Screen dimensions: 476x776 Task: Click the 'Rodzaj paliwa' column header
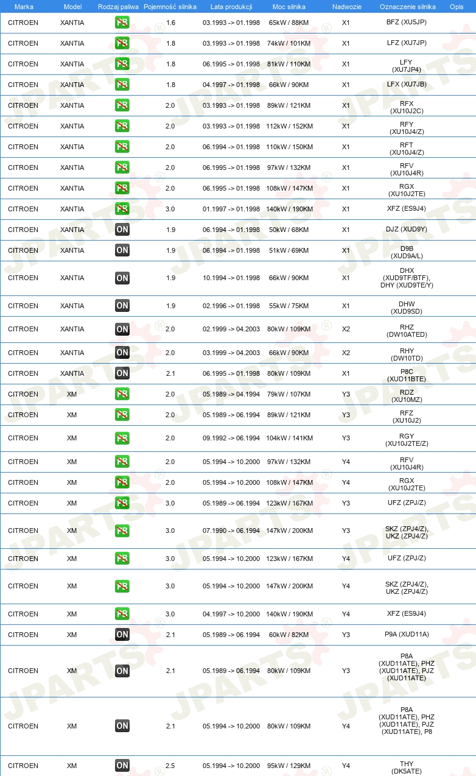(x=119, y=7)
